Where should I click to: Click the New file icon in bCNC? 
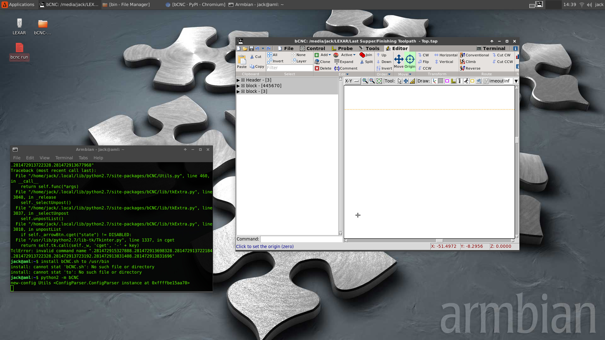pos(239,48)
